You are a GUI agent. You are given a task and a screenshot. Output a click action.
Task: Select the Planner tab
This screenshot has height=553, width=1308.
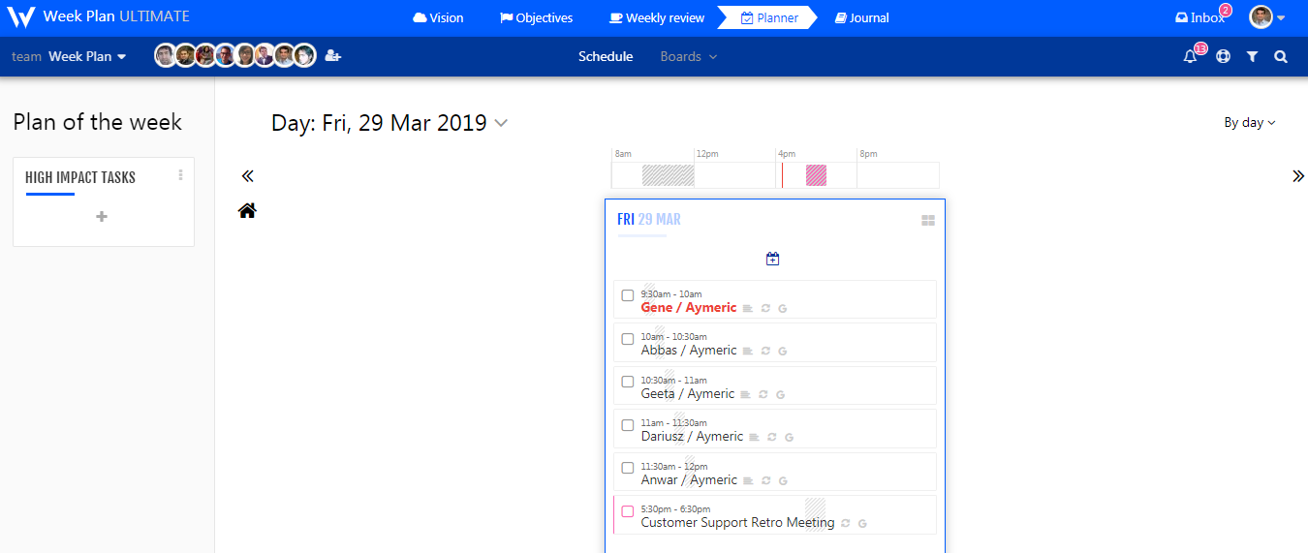(768, 17)
